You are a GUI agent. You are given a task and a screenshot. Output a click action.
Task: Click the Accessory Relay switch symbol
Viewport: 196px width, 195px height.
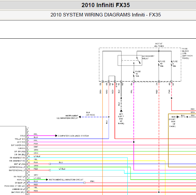coord(139,61)
